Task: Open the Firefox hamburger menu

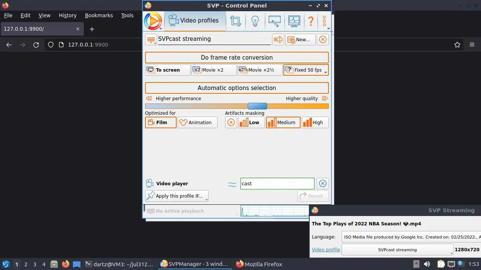Action: point(472,45)
